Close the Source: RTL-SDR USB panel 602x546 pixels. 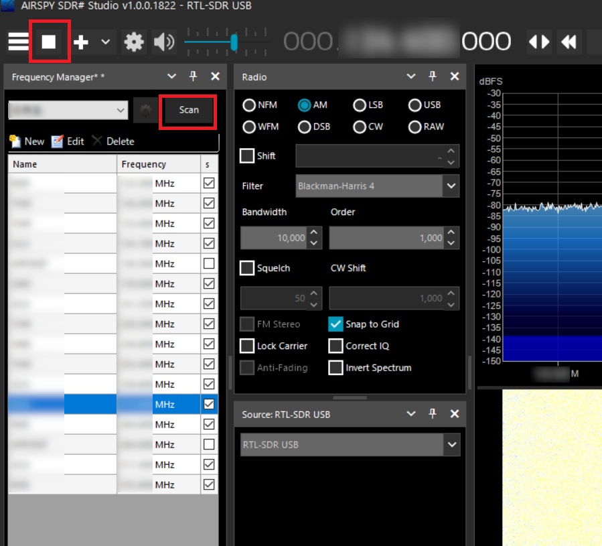(x=455, y=413)
